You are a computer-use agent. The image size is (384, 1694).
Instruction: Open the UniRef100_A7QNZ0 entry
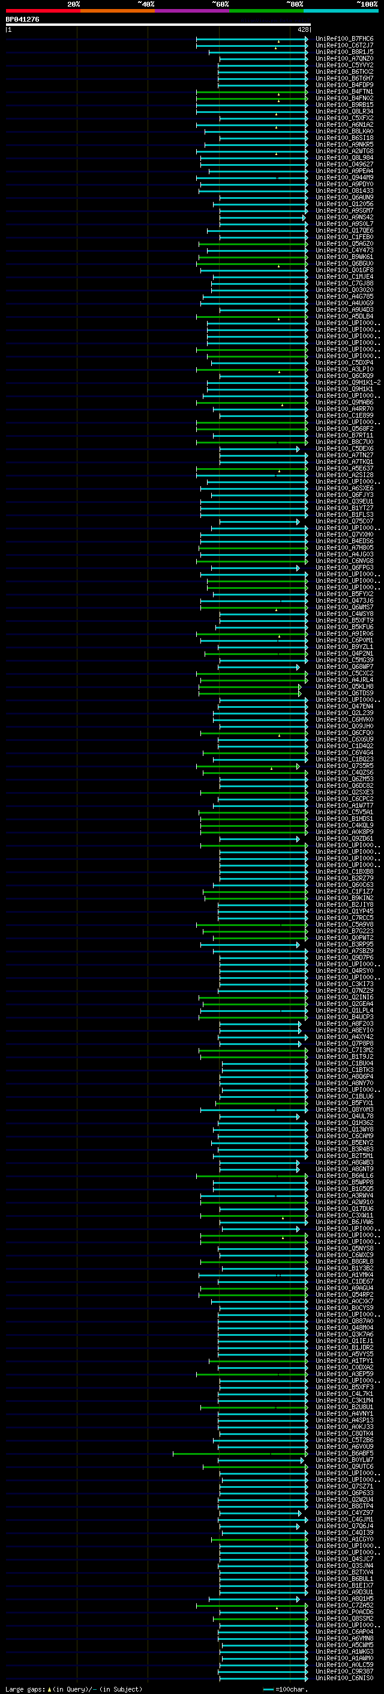tap(344, 58)
